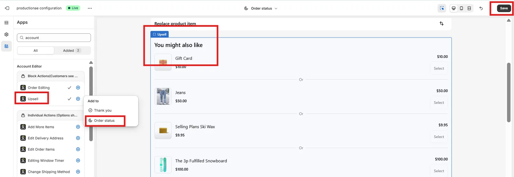
Task: Click the exit editor icon
Action: [x=7, y=8]
